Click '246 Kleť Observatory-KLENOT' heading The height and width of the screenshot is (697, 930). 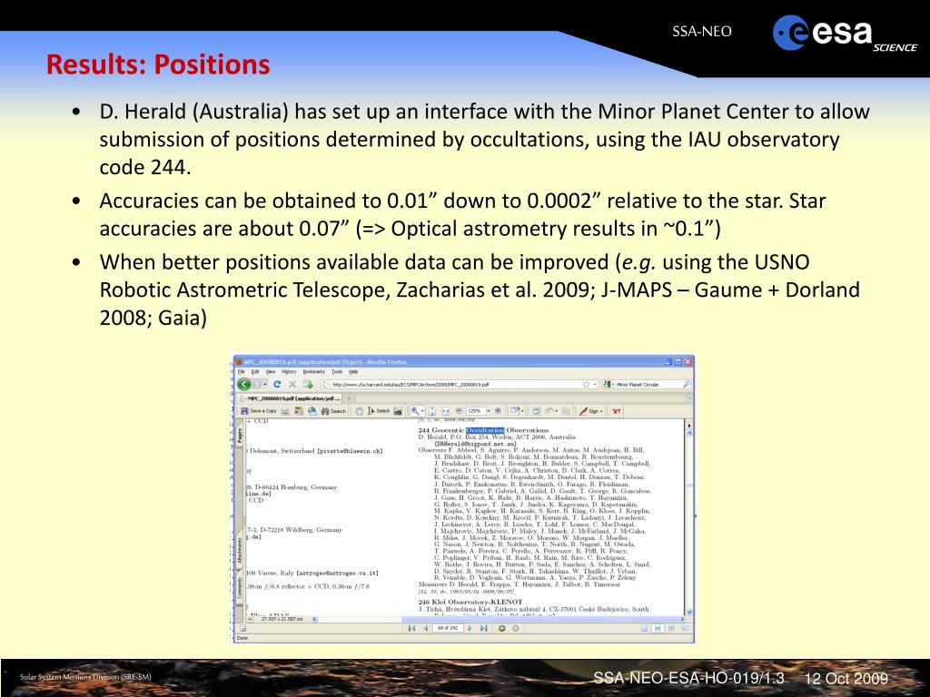[470, 602]
